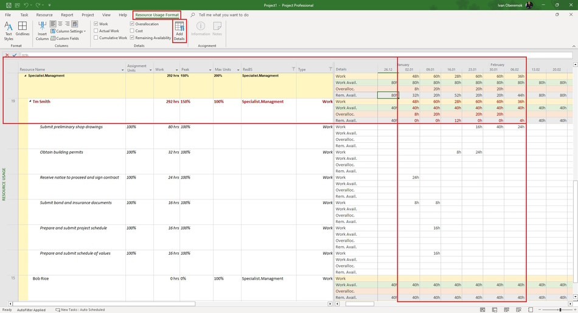Image resolution: width=578 pixels, height=313 pixels.
Task: Collapse Specialist.Managment group row
Action: tap(25, 76)
